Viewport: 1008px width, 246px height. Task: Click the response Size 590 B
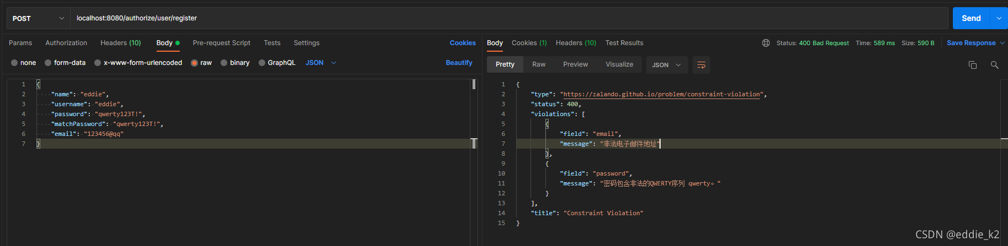[x=918, y=43]
